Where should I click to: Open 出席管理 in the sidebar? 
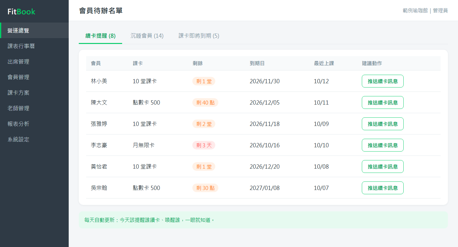coord(34,61)
